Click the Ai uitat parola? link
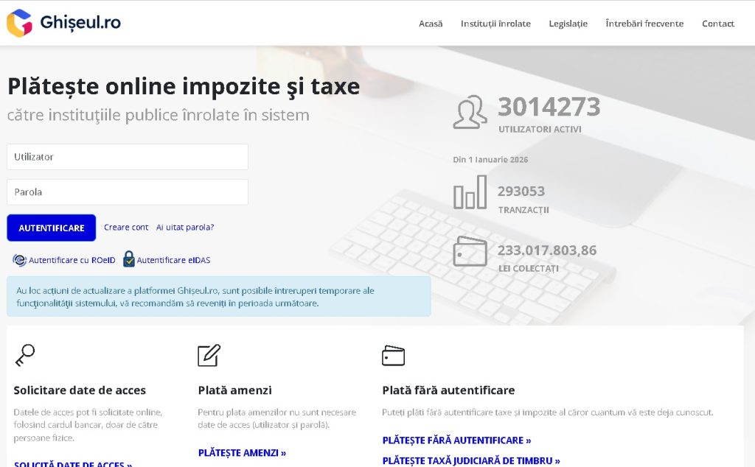Image resolution: width=755 pixels, height=467 pixels. click(x=185, y=228)
